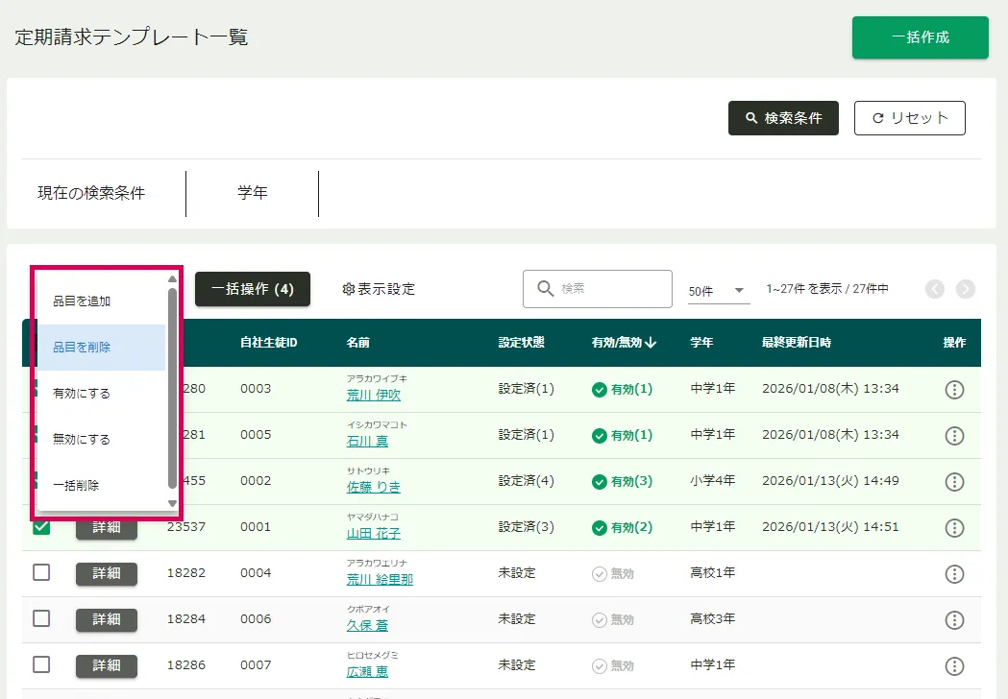Check the checkbox for 荒川 絵里那 row
Image resolution: width=1008 pixels, height=699 pixels.
tap(41, 572)
